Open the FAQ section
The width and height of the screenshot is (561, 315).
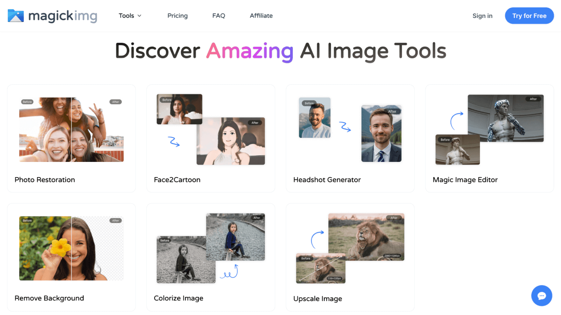[218, 15]
